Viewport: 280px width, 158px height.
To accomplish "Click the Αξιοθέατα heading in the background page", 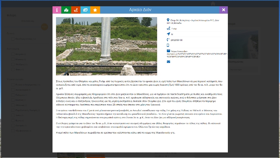I will click(67, 3).
